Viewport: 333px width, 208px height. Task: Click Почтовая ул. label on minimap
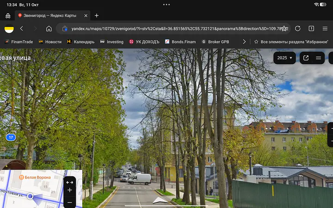pos(12,193)
